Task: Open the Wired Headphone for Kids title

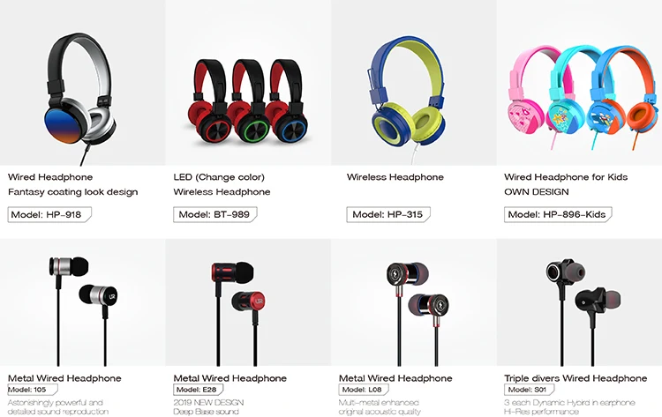Action: coord(566,177)
